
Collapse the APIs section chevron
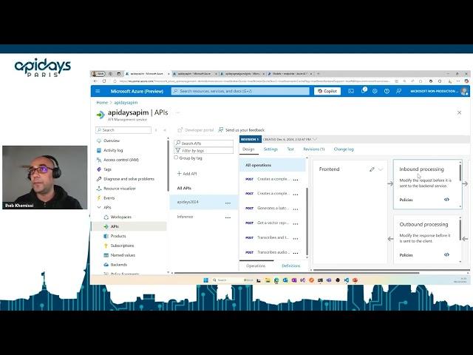coord(99,207)
